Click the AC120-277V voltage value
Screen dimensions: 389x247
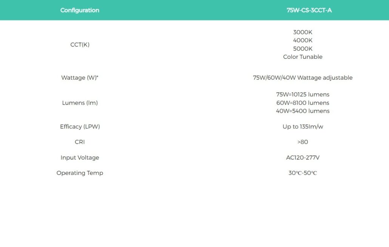pyautogui.click(x=303, y=158)
